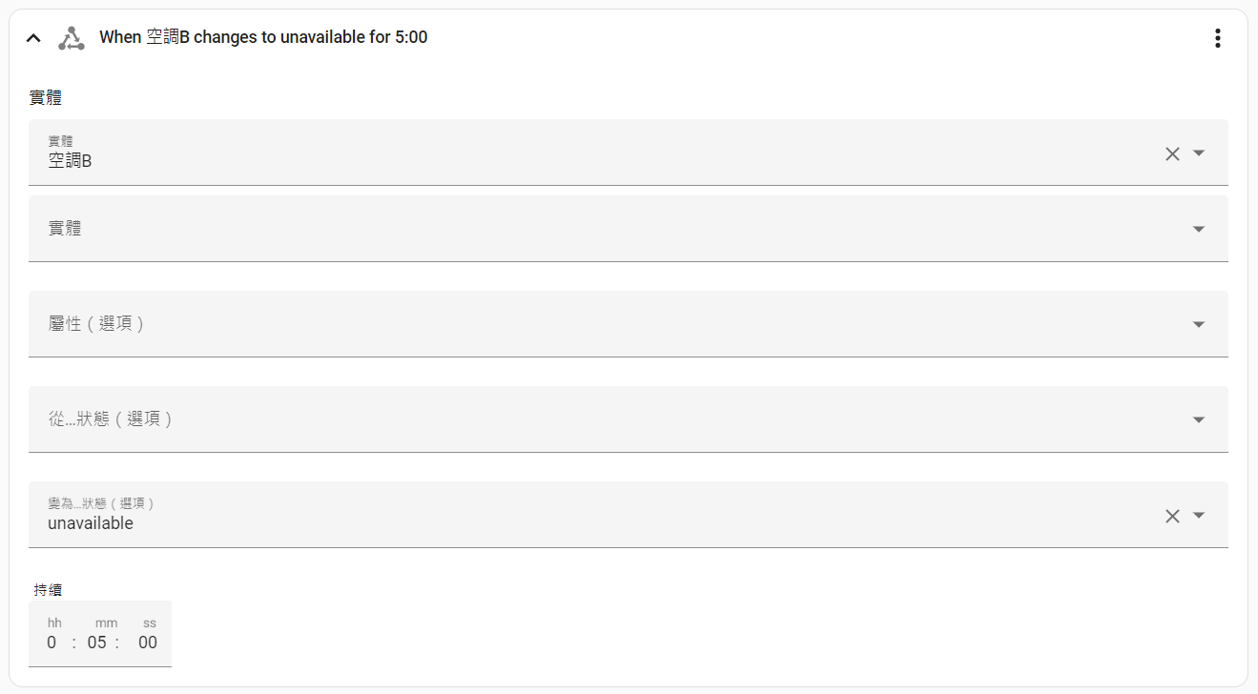
Task: Open the three-dot overflow menu
Action: point(1217,38)
